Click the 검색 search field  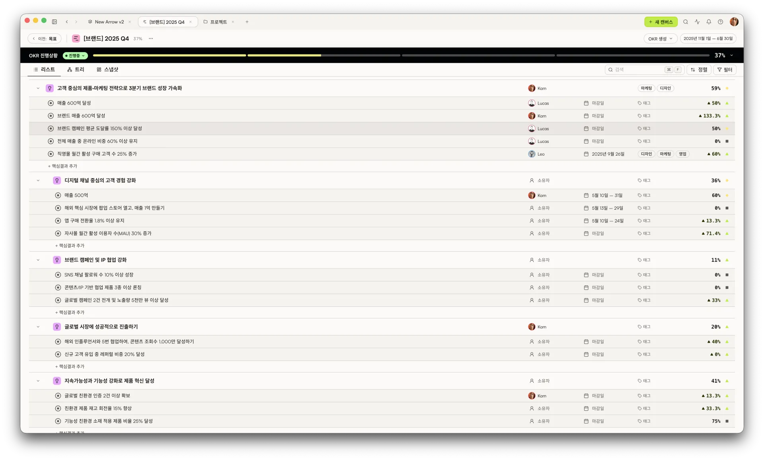click(644, 70)
